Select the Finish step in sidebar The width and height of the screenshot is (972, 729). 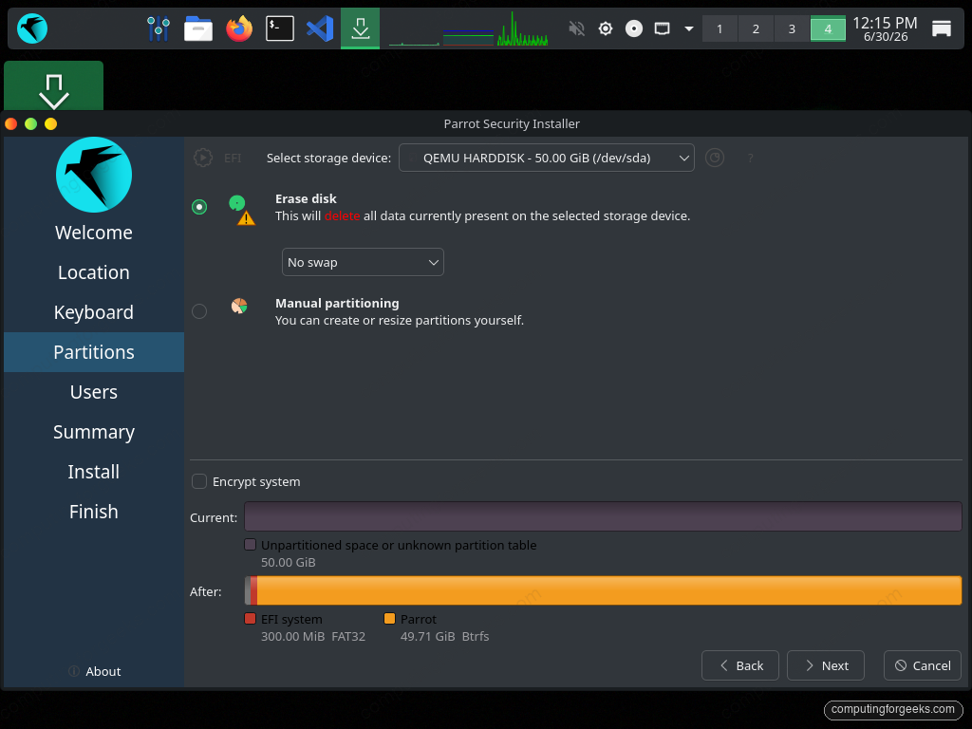[x=94, y=512]
